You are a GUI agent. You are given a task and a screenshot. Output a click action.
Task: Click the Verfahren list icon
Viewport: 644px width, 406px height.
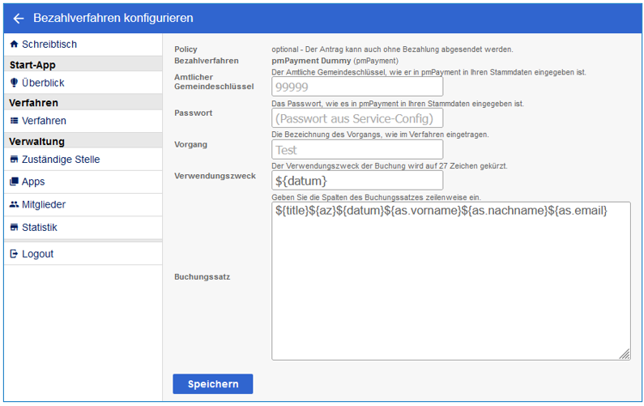pyautogui.click(x=14, y=121)
